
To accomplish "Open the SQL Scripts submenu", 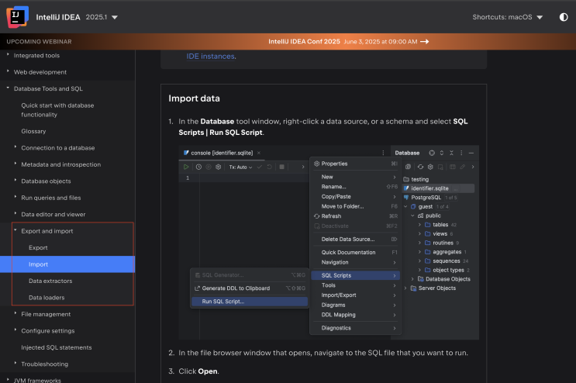I will pos(356,275).
